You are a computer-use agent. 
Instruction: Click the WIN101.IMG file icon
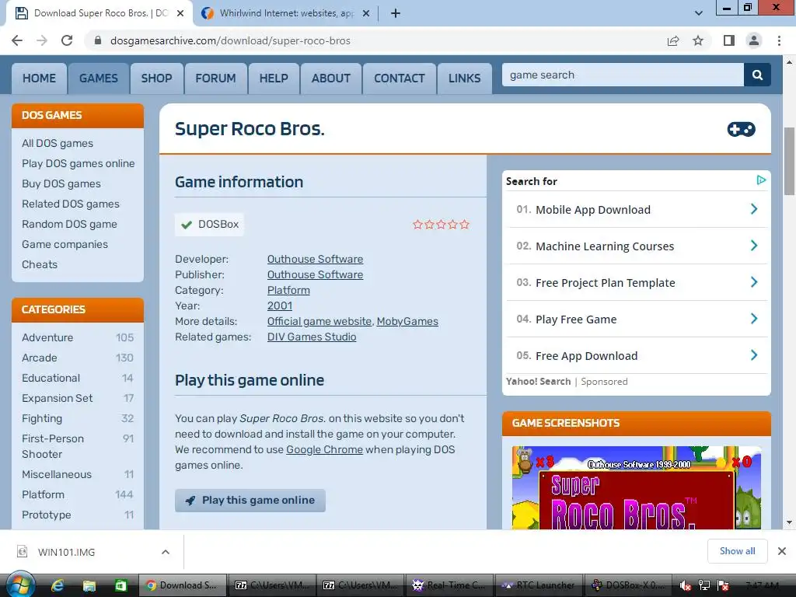[22, 551]
